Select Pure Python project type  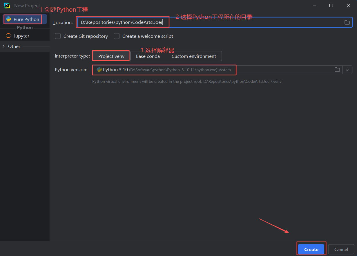coord(25,19)
